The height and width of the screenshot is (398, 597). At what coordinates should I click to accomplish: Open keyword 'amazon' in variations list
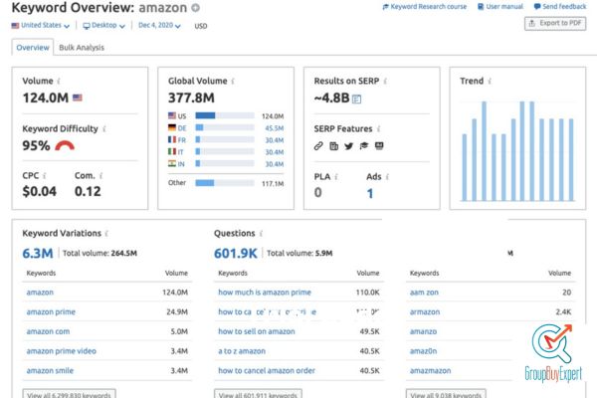(x=40, y=293)
